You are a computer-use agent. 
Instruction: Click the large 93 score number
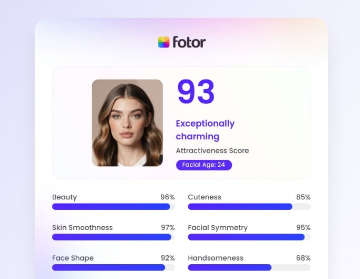pyautogui.click(x=196, y=92)
